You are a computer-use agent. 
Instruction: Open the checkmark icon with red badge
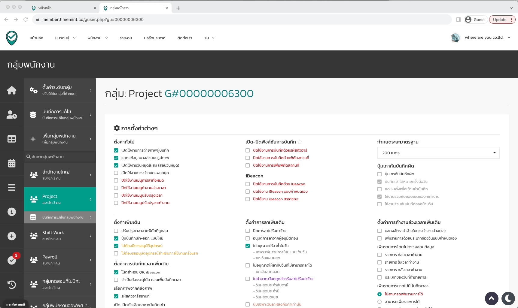(x=12, y=260)
